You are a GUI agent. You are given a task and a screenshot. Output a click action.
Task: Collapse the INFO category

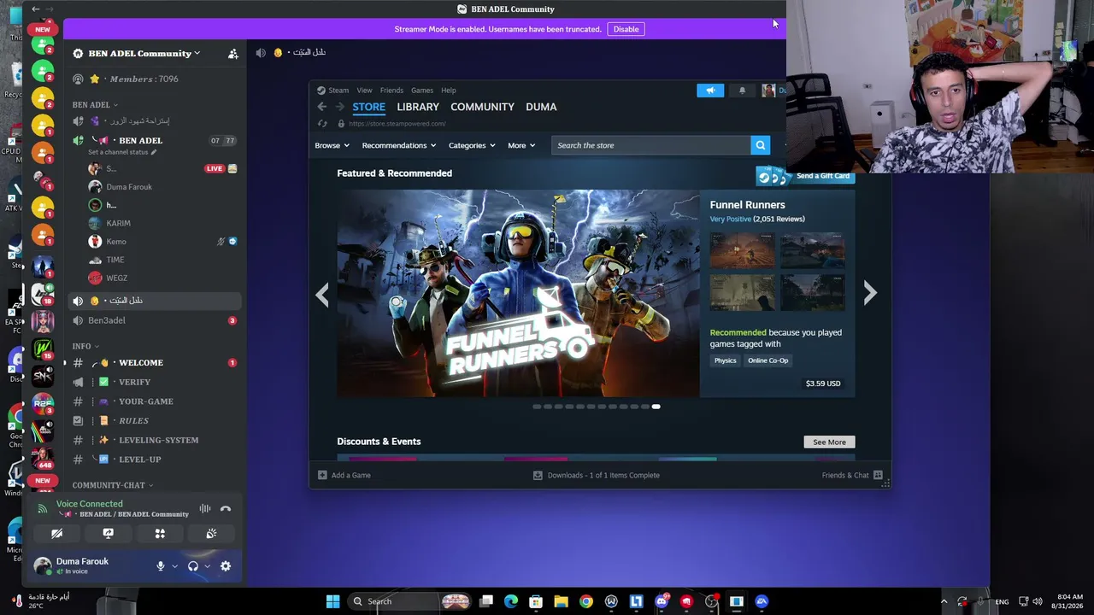[x=85, y=346]
